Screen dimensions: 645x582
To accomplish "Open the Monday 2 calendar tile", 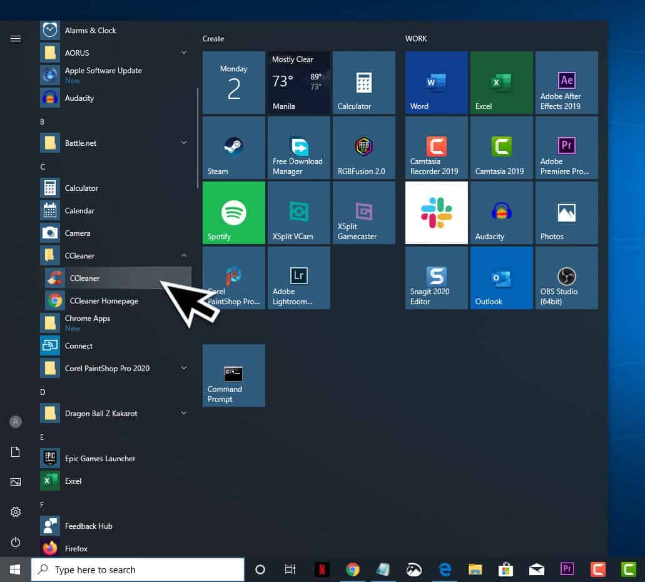I will tap(233, 83).
